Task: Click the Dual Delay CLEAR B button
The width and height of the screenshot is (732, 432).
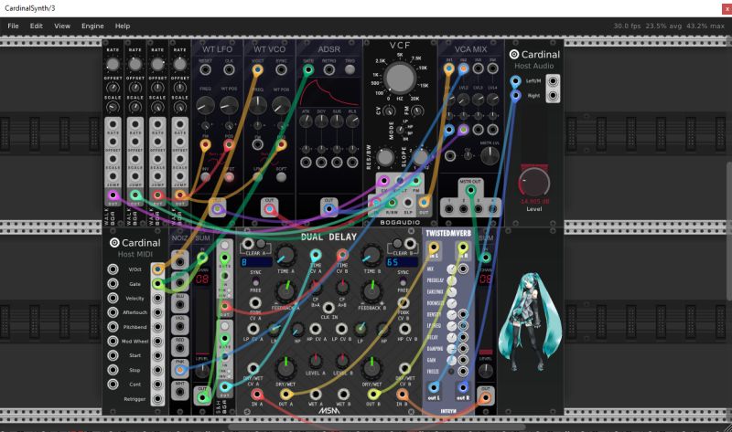Action: point(397,244)
